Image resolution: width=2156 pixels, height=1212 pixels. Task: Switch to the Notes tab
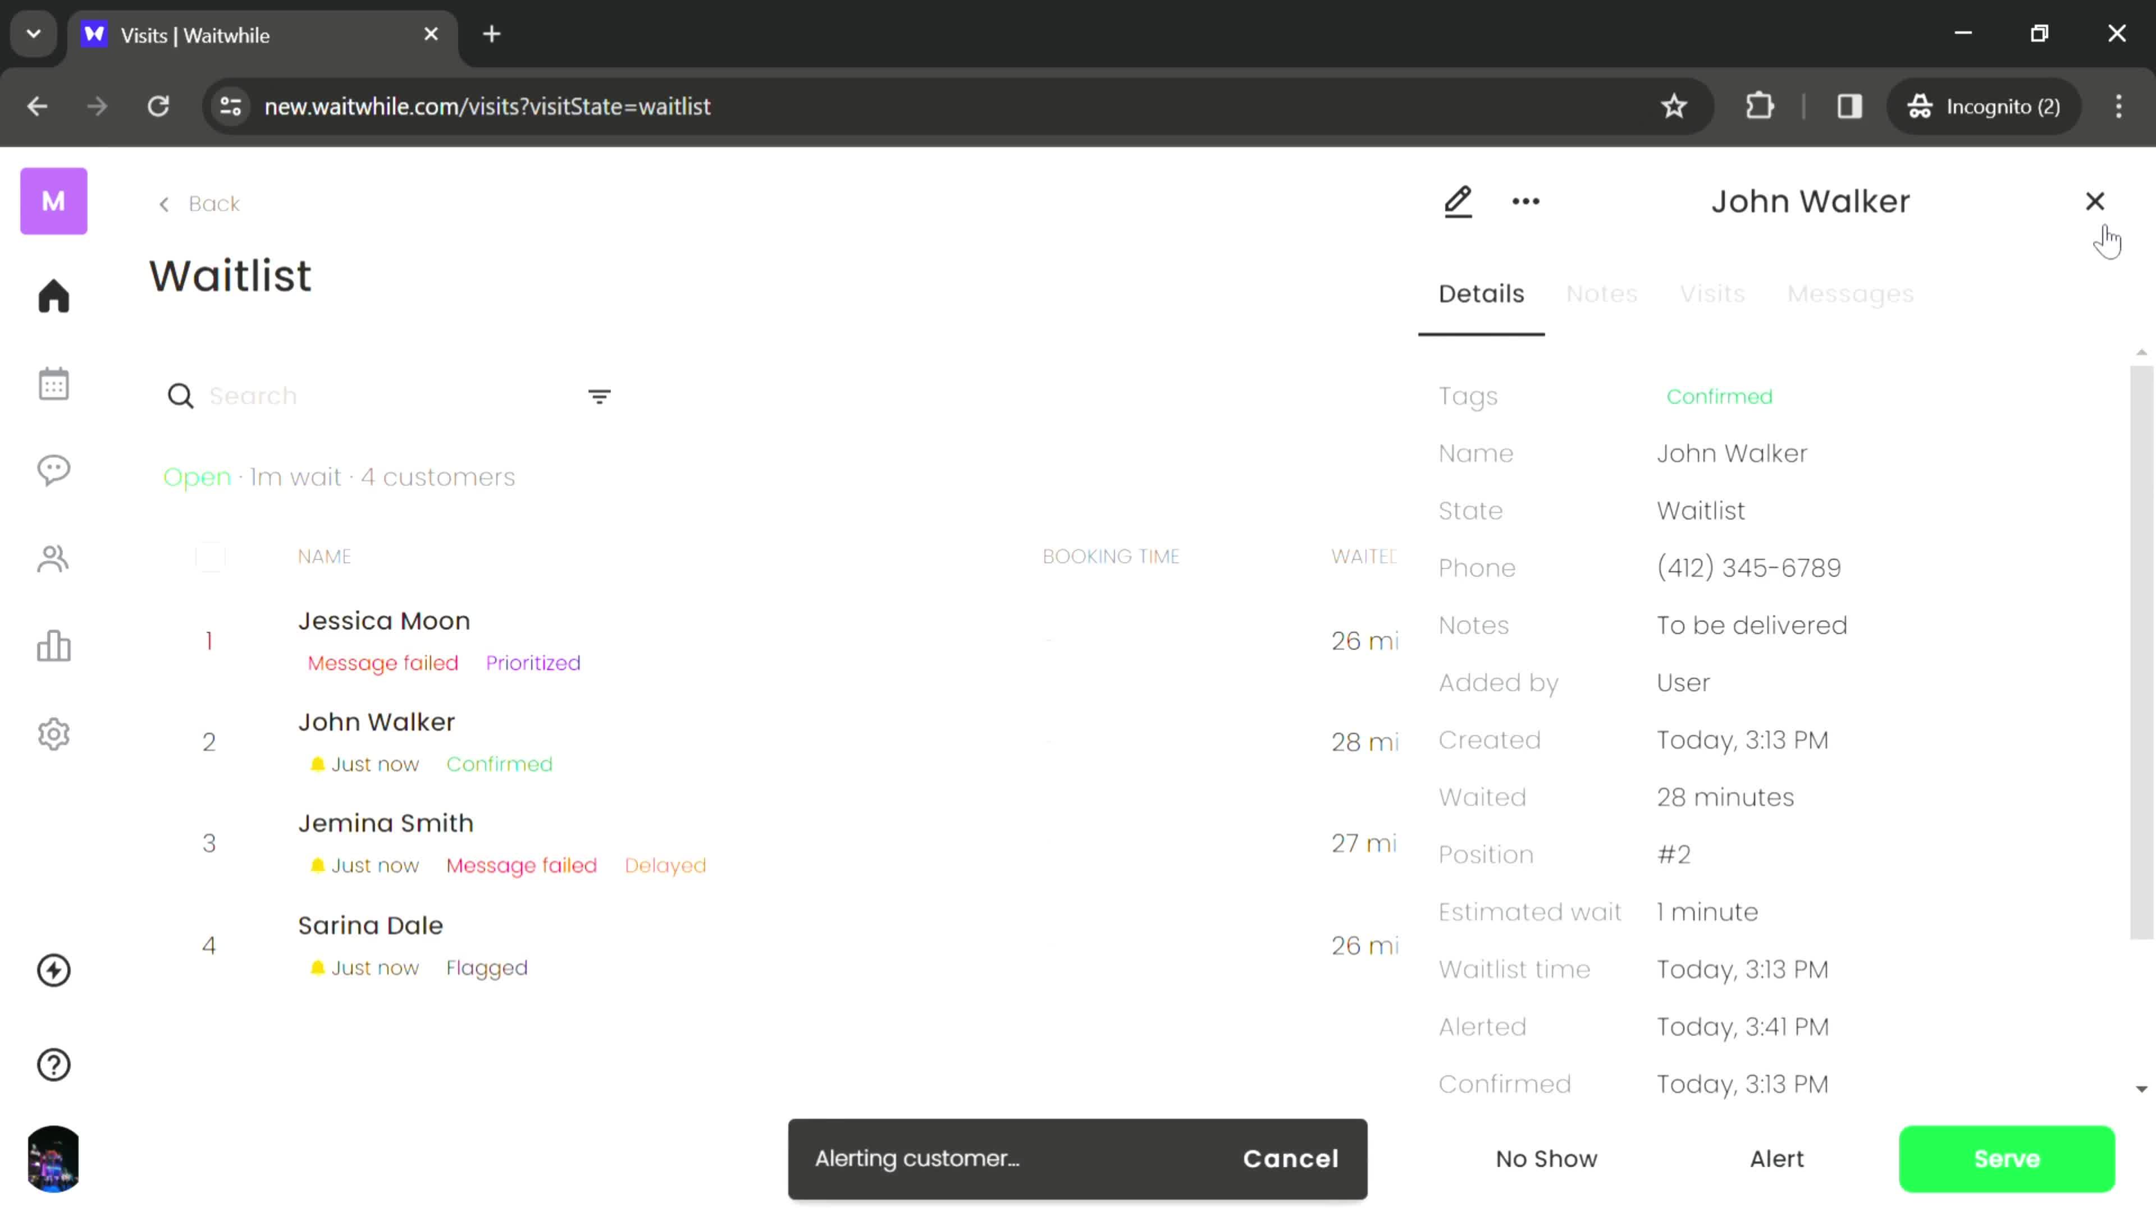tap(1601, 293)
